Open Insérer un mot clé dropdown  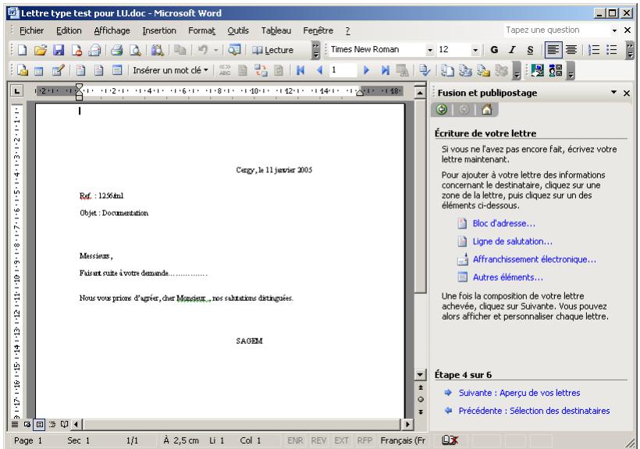pos(171,71)
